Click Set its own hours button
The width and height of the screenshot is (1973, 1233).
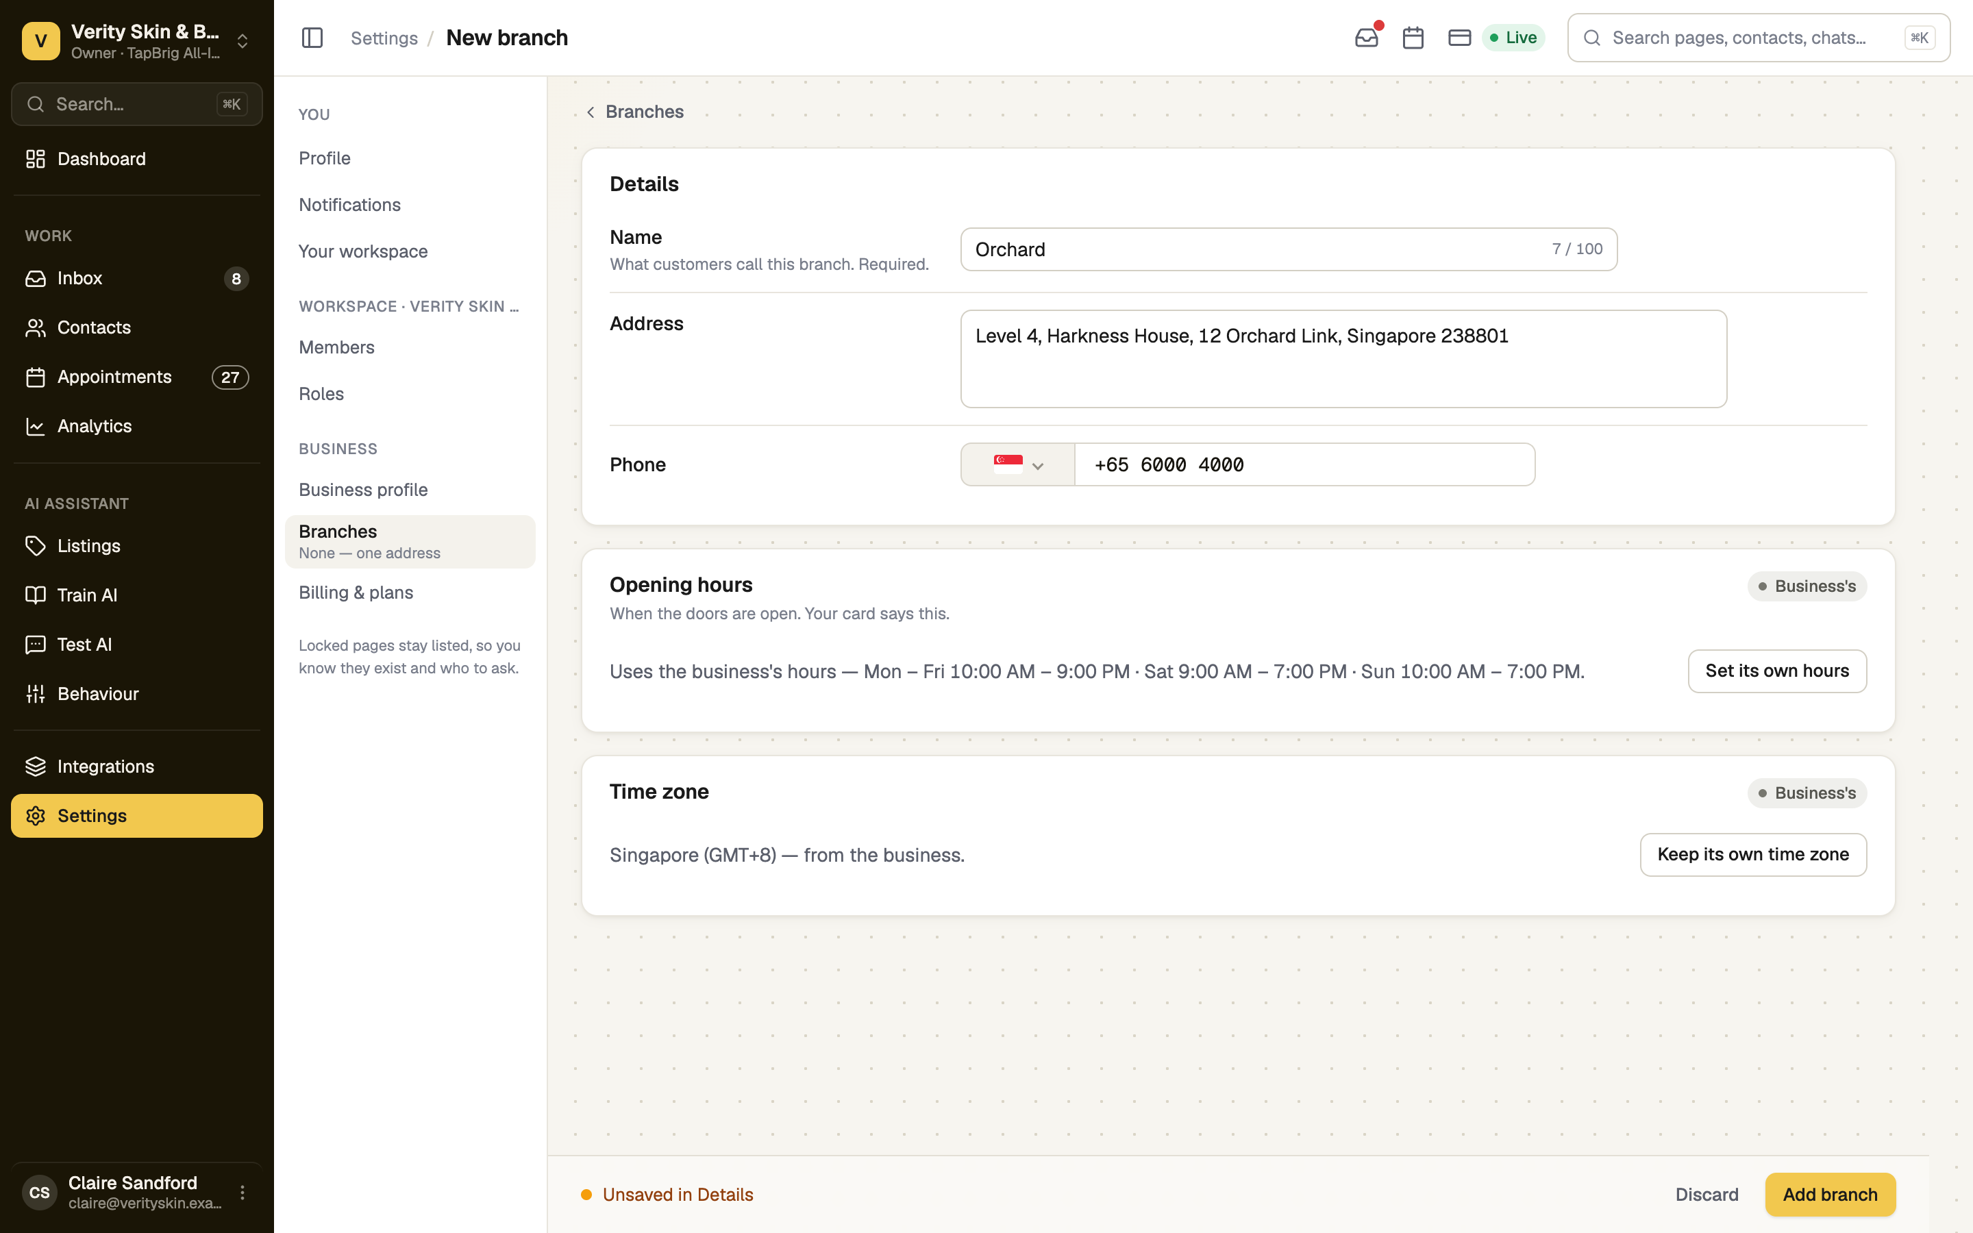(1776, 671)
